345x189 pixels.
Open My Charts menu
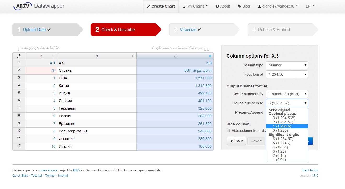click(195, 6)
